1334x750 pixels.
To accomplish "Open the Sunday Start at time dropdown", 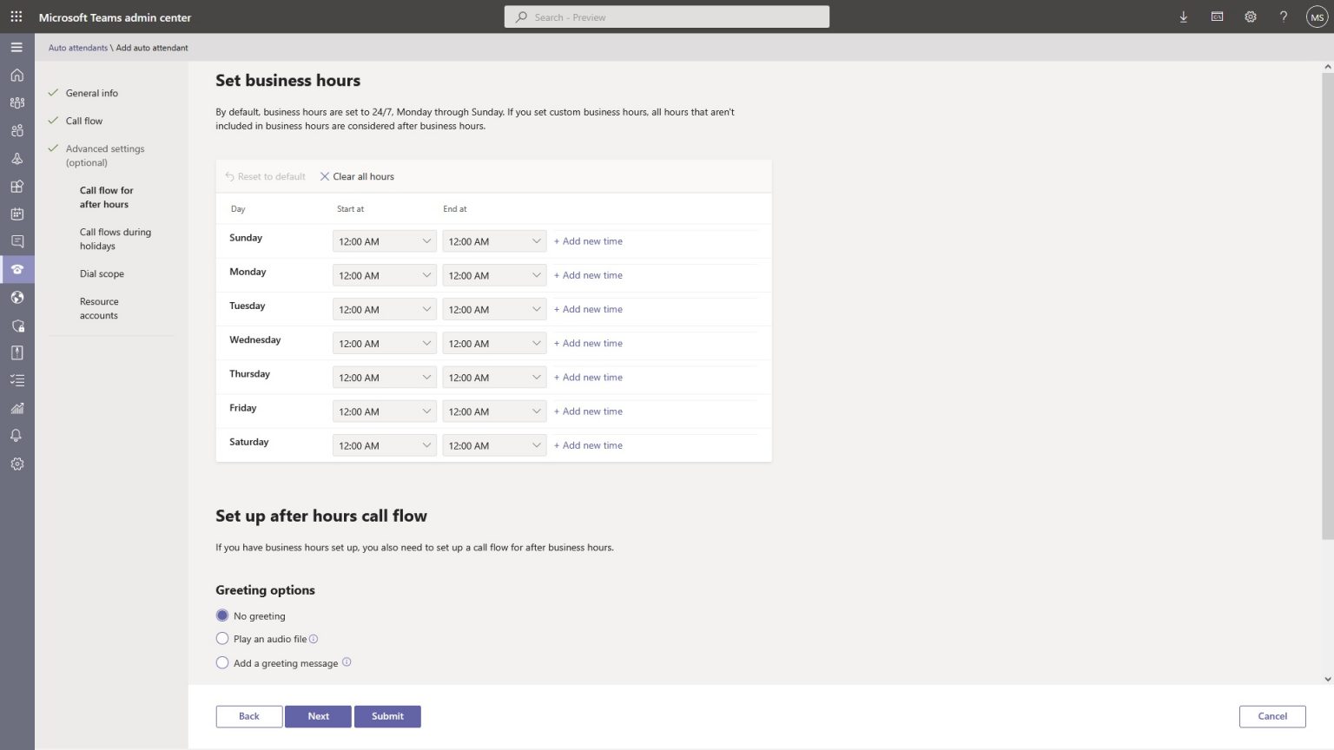I will click(x=384, y=240).
